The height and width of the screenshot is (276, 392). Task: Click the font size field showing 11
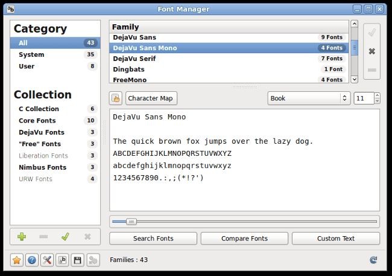[x=364, y=98]
